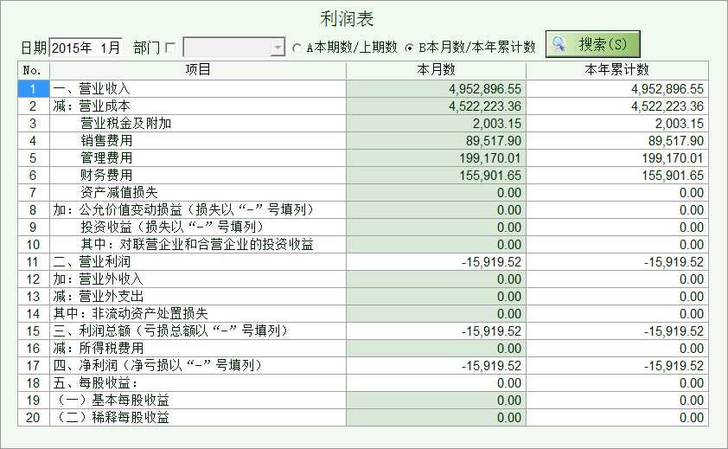The image size is (728, 449).
Task: Click the 日期 field showing 2015年 1月
Action: [86, 47]
